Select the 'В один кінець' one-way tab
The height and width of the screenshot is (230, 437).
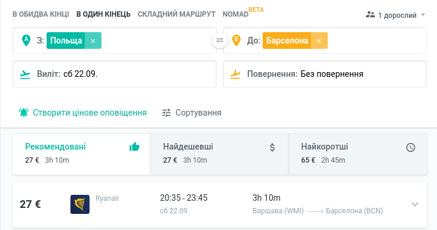click(103, 14)
